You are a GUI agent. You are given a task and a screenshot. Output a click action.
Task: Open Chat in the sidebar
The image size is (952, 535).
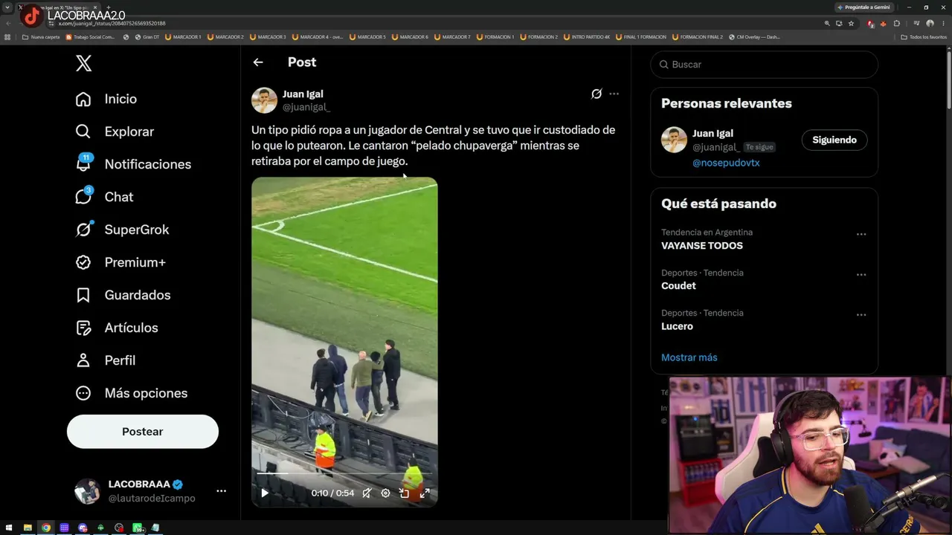click(x=104, y=197)
